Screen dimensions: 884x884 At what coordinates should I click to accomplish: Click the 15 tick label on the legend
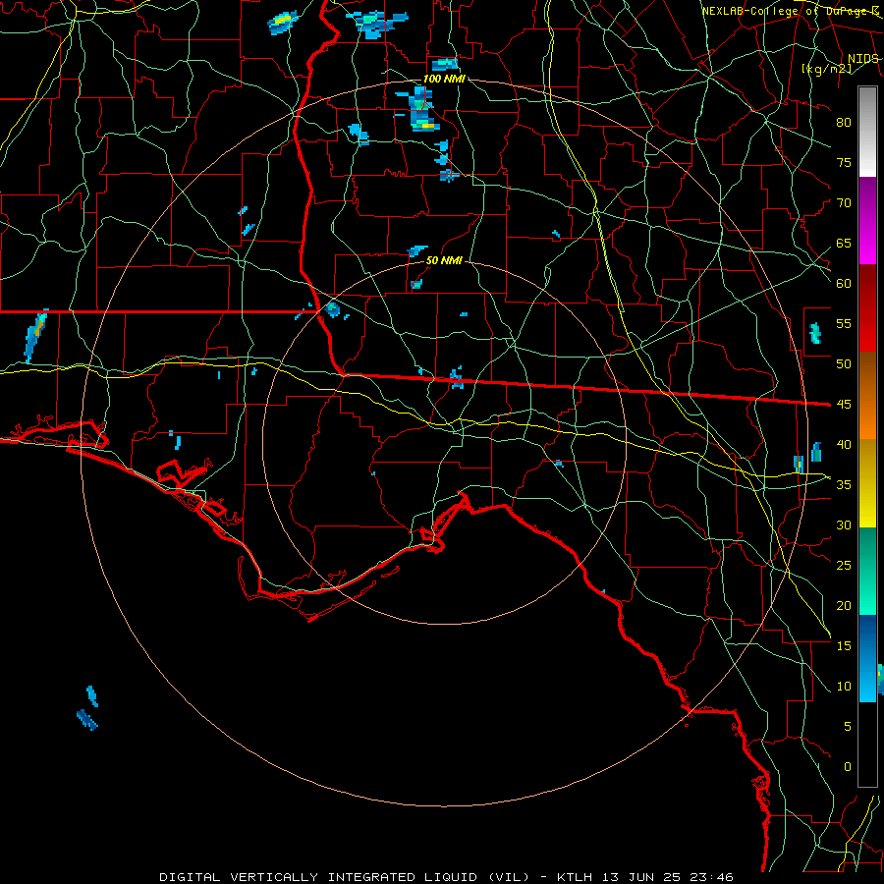tap(844, 645)
